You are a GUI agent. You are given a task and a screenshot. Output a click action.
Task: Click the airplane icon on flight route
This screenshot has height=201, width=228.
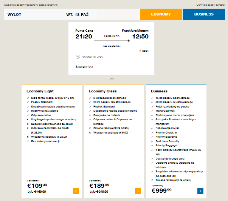129,41
